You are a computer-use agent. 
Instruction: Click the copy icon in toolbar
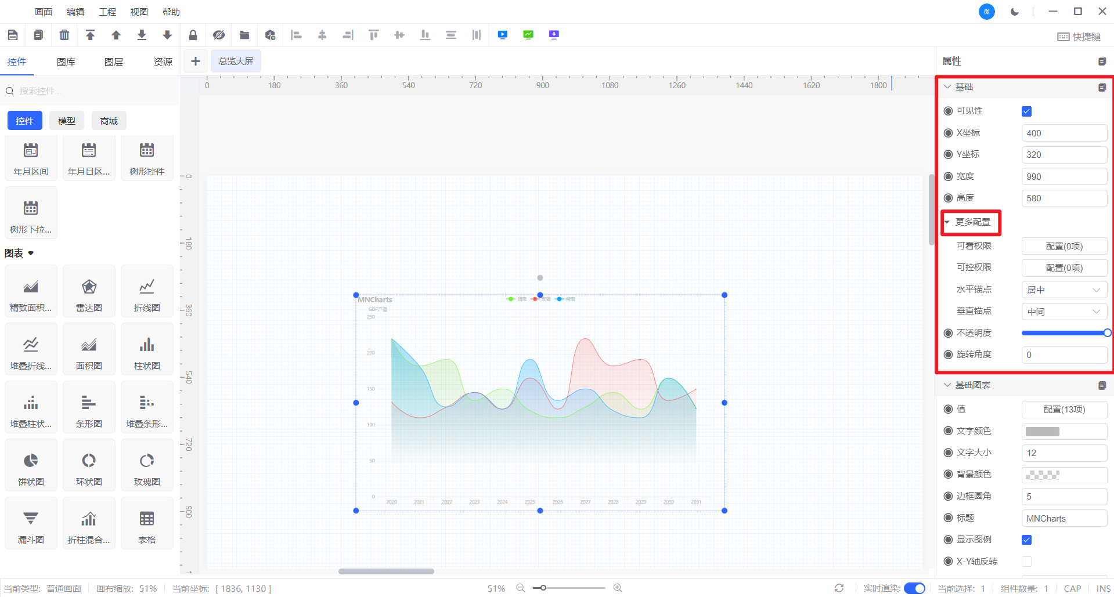(x=38, y=35)
